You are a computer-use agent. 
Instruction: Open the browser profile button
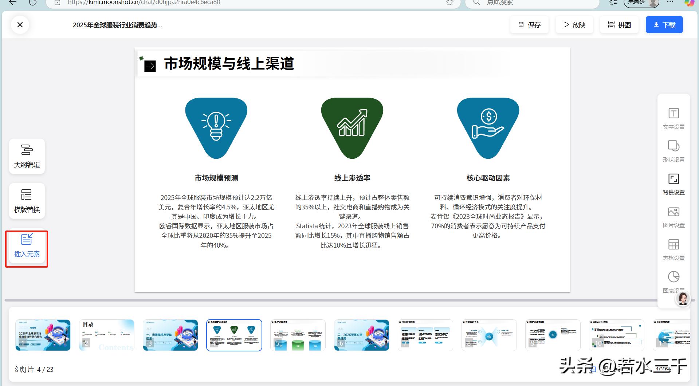click(642, 3)
